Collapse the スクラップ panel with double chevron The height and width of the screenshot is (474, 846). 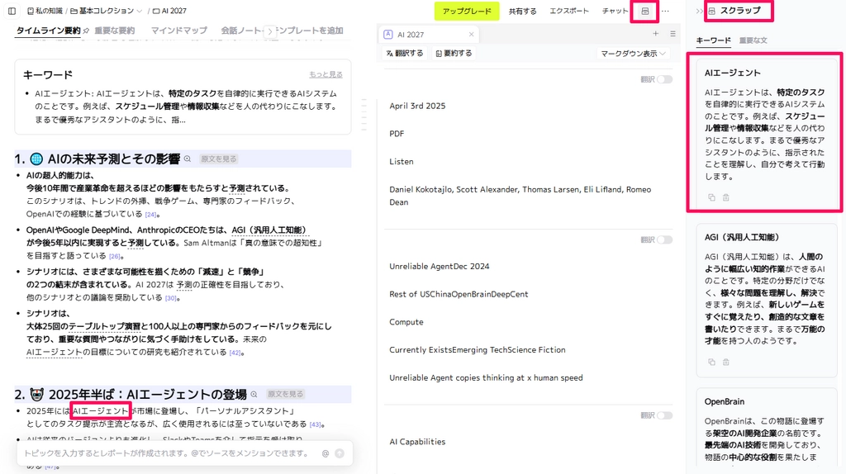tap(700, 11)
